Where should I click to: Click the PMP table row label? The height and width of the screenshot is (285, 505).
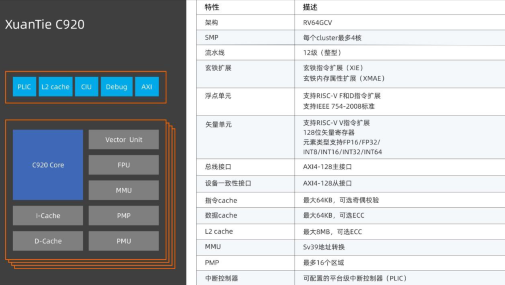[x=212, y=262]
